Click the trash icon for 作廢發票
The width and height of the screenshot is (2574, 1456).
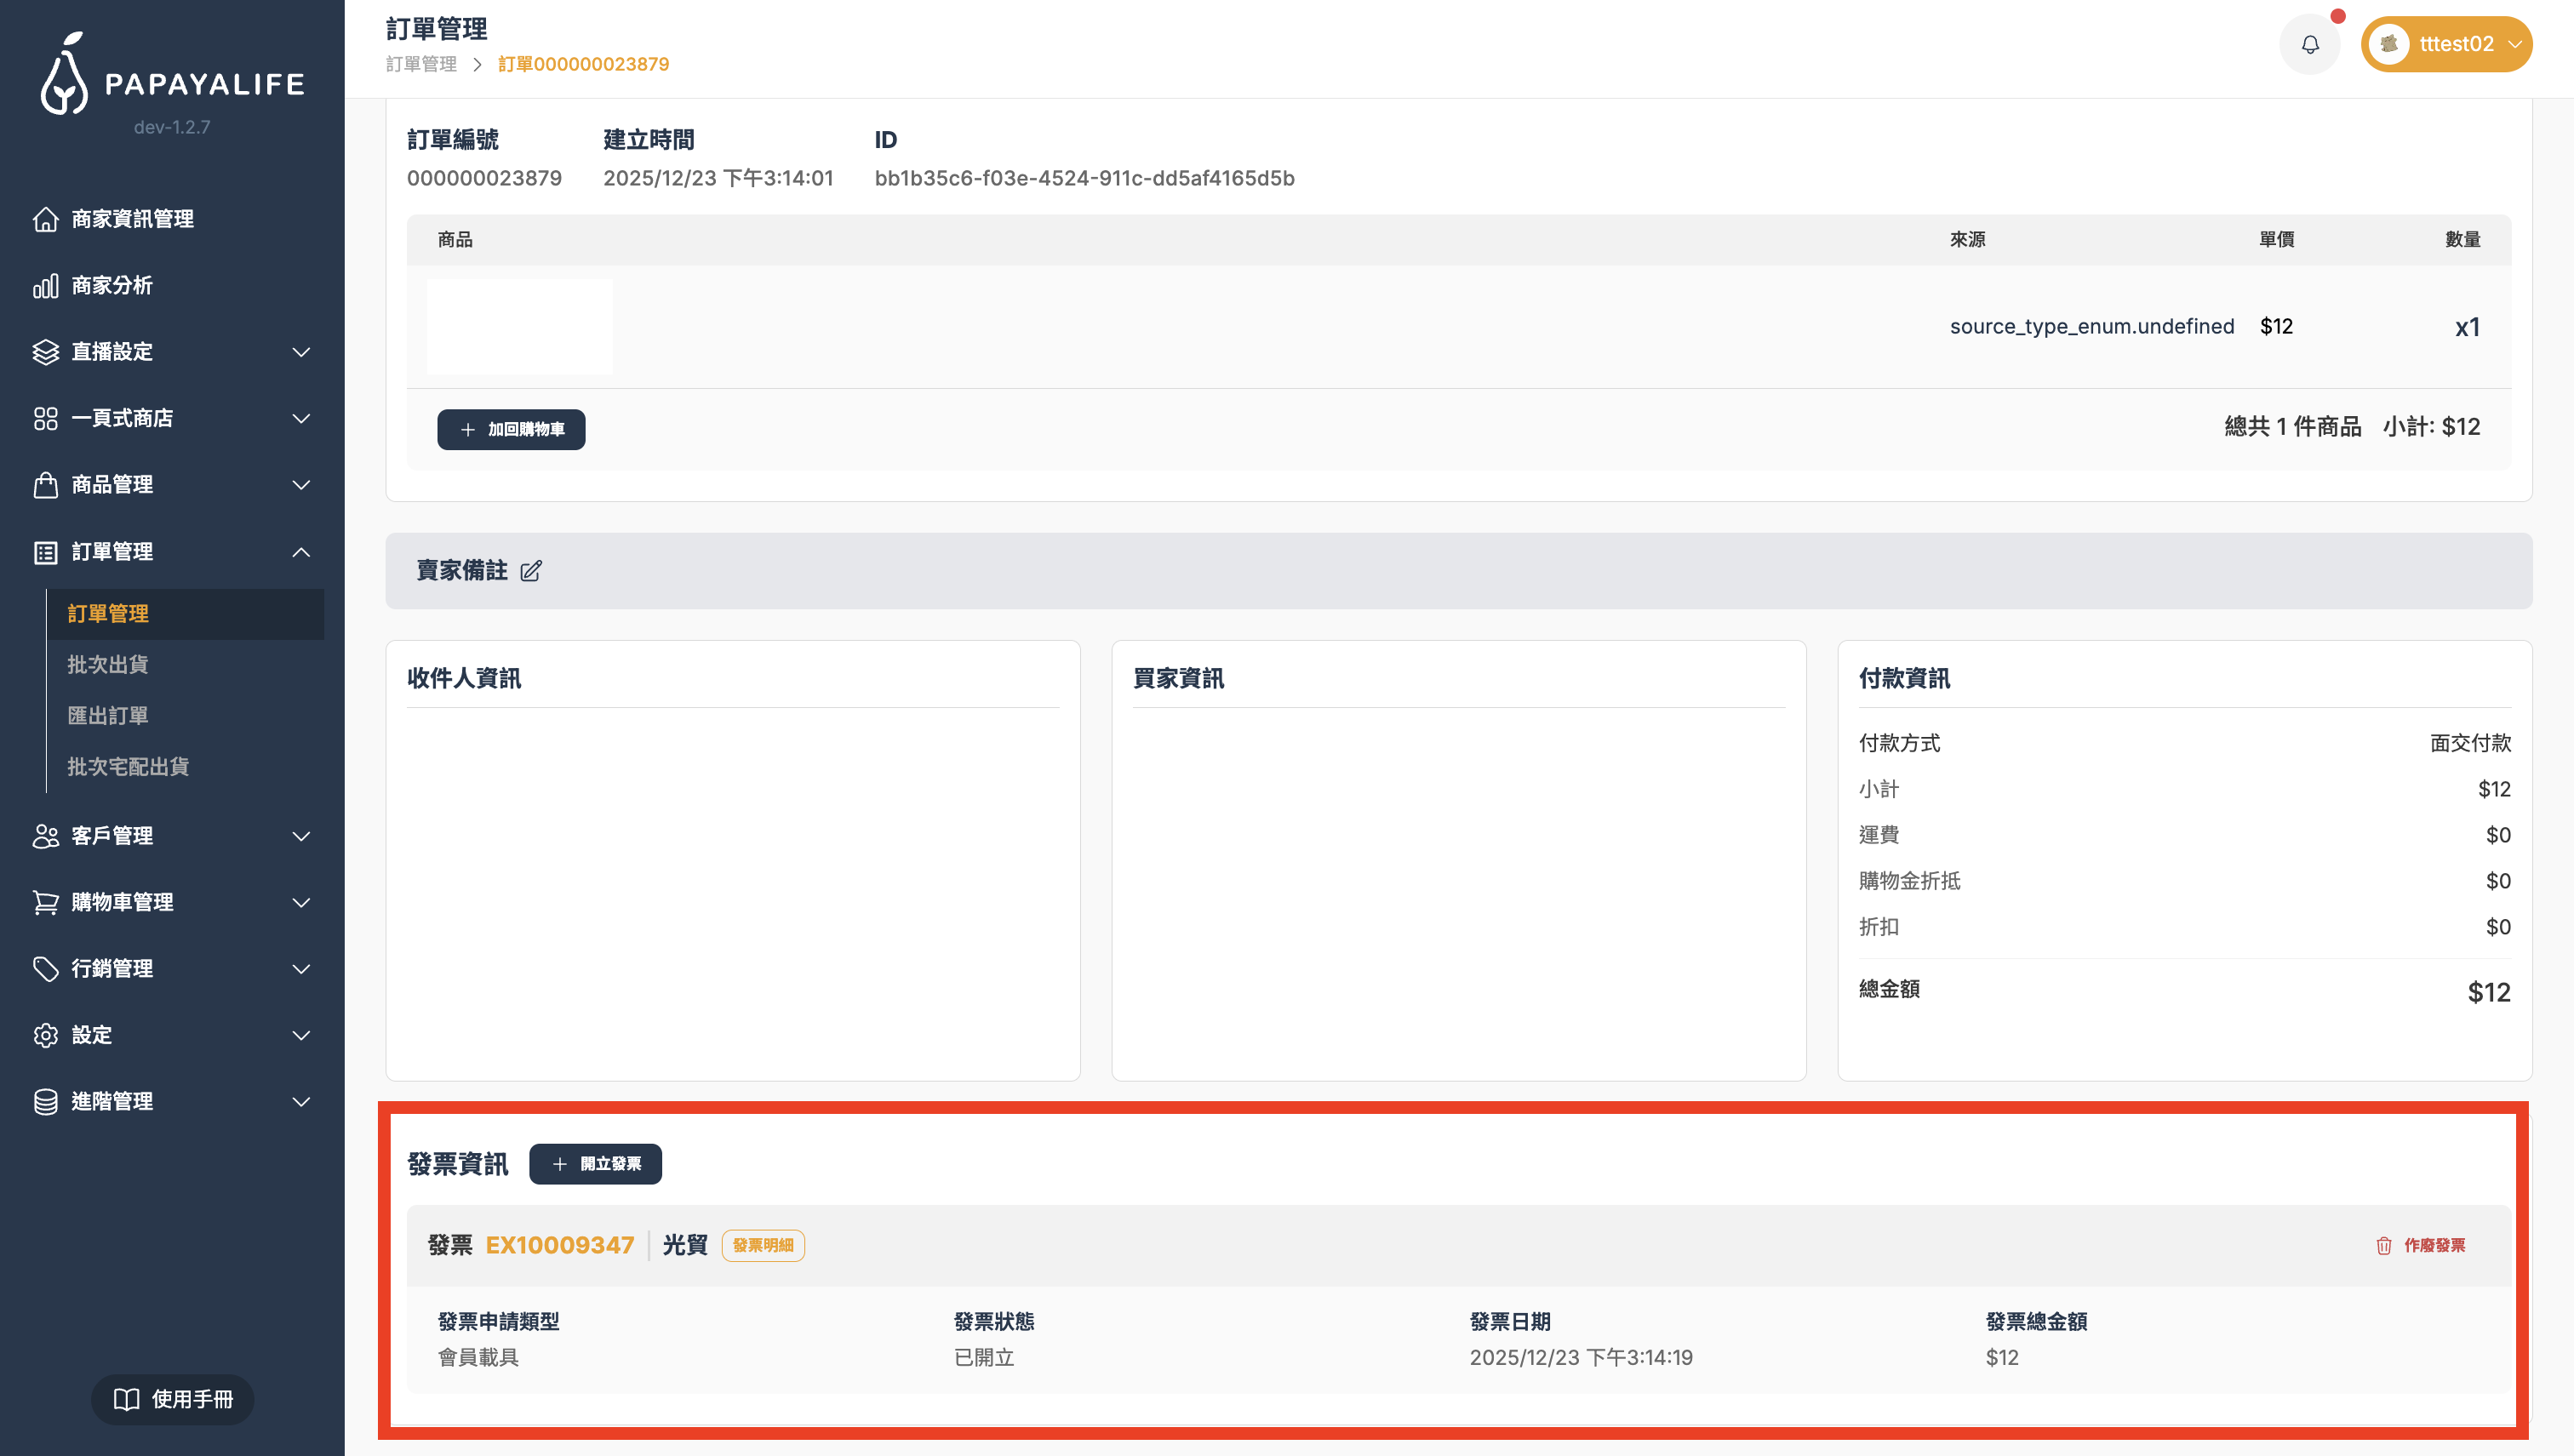click(2384, 1245)
